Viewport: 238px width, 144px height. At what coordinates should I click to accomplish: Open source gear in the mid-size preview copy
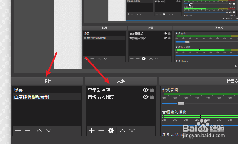click(144, 59)
